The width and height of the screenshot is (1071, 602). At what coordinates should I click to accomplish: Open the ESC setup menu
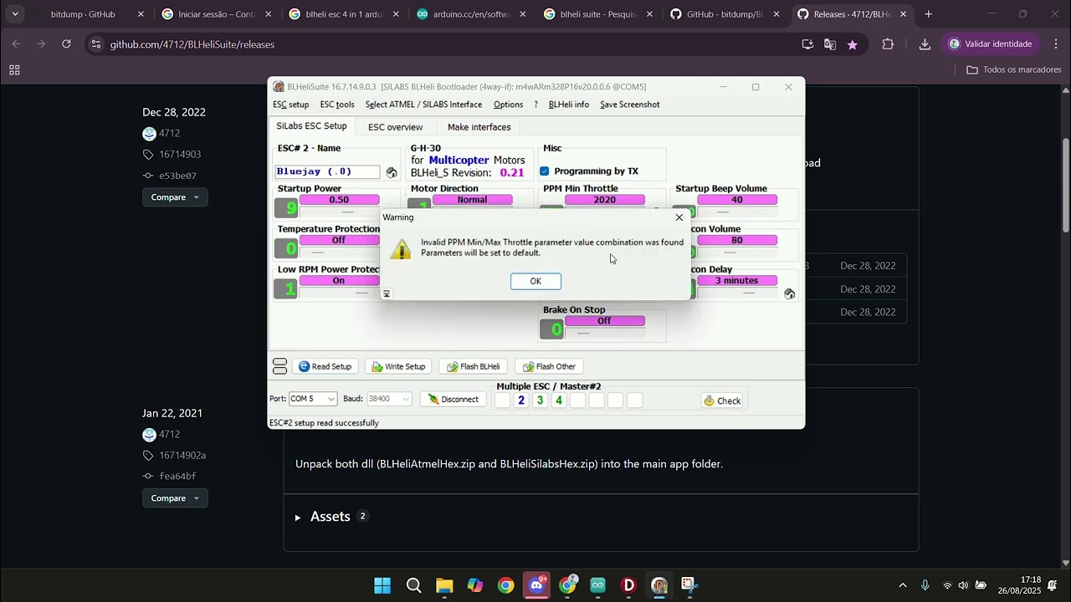[291, 105]
